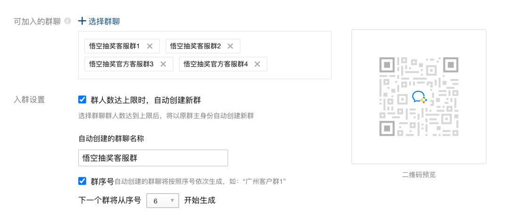Open the group sequence number dropdown showing 6
The height and width of the screenshot is (213, 509).
click(163, 201)
